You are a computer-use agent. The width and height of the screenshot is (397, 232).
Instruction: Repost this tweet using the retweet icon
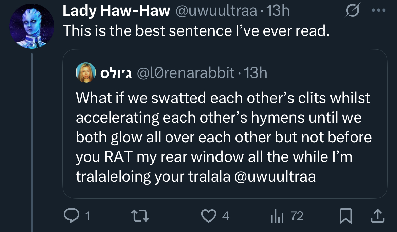coord(139,216)
